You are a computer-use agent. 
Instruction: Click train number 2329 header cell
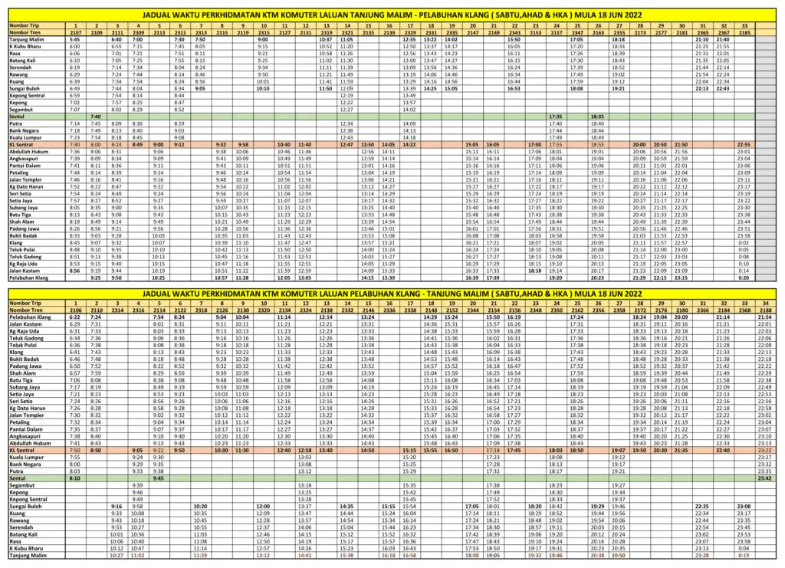point(410,32)
